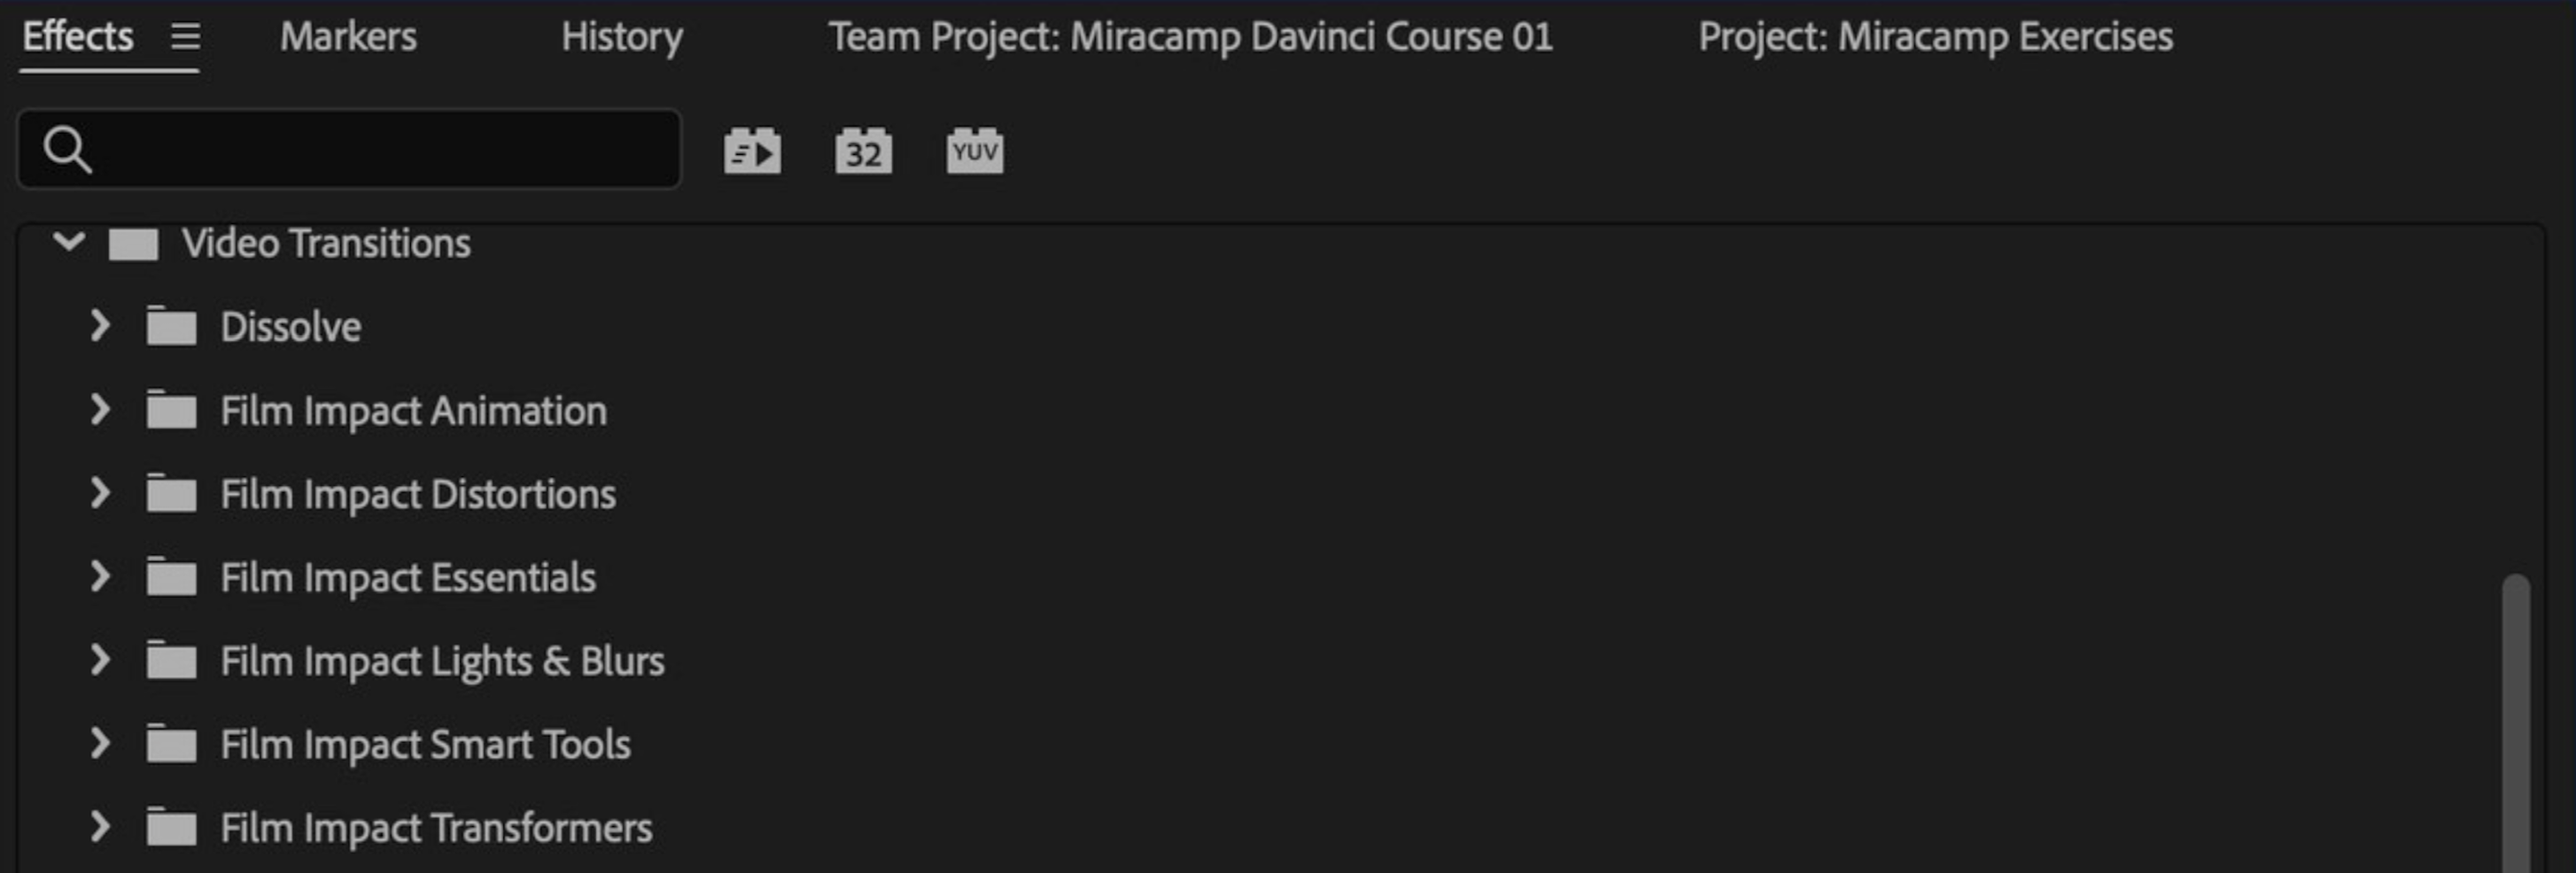Viewport: 2576px width, 873px height.
Task: Switch to the Markers tab
Action: tap(348, 37)
